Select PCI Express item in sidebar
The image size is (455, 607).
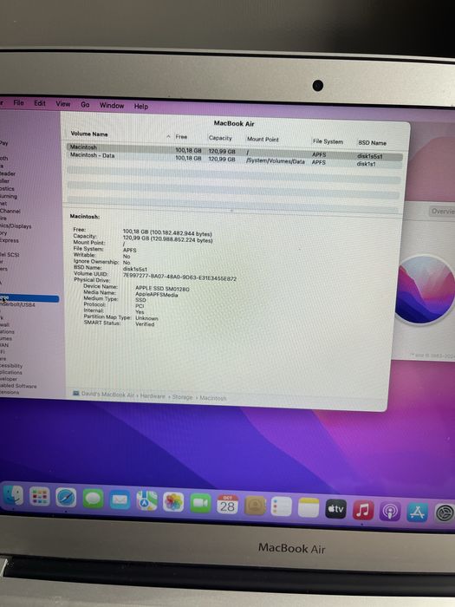(10, 240)
